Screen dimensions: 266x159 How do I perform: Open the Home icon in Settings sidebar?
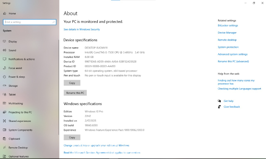[x=5, y=13]
